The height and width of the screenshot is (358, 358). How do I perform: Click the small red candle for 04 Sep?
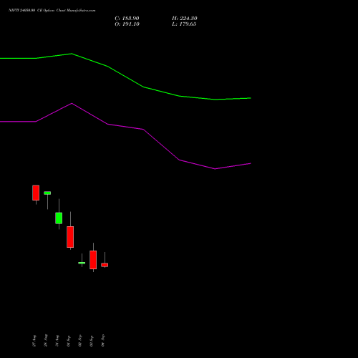tap(105, 265)
